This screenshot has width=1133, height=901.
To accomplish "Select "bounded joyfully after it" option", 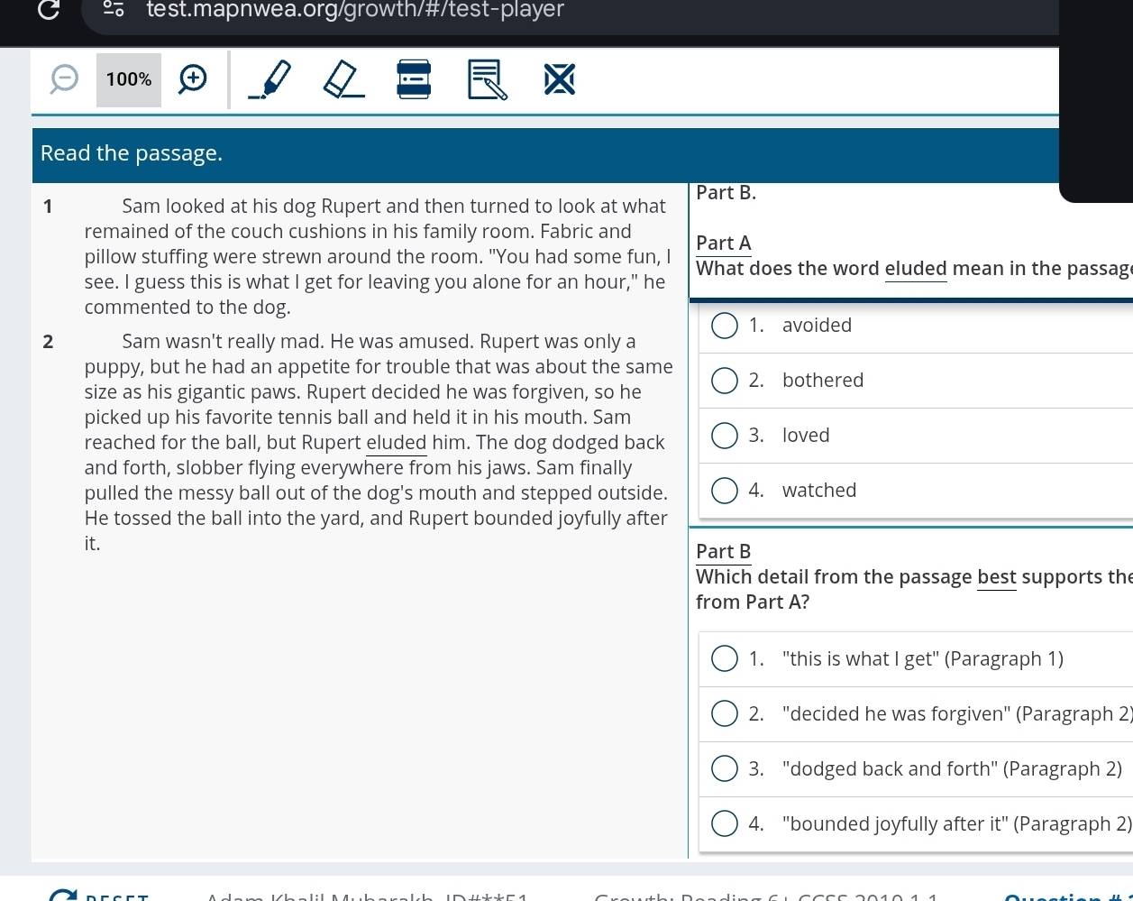I will pyautogui.click(x=725, y=824).
